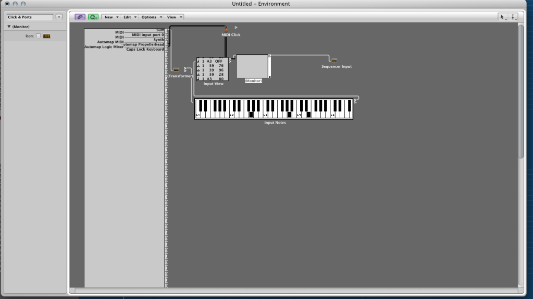
Task: Open the New menu
Action: pos(110,17)
